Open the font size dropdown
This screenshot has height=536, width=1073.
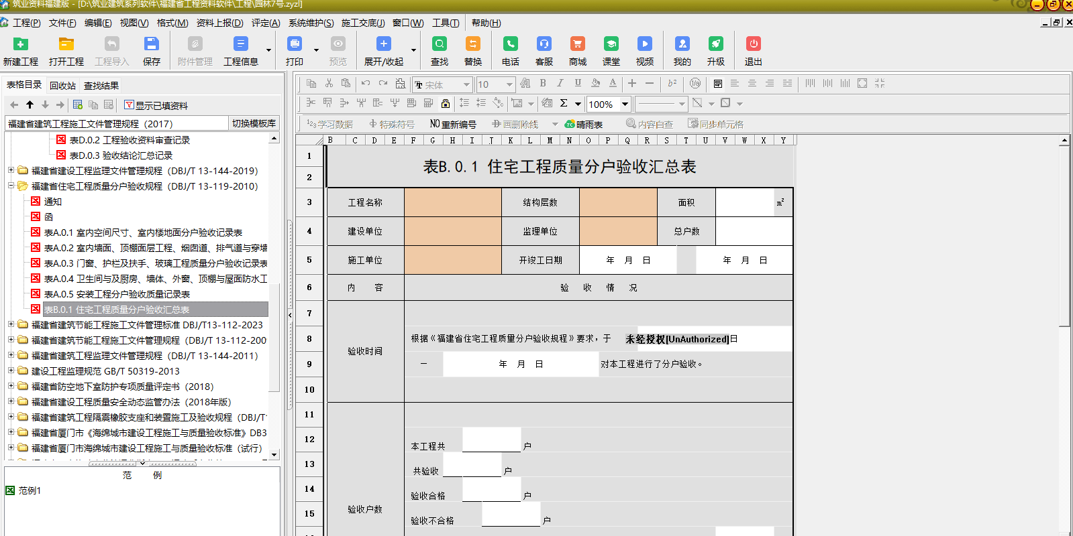[x=509, y=84]
